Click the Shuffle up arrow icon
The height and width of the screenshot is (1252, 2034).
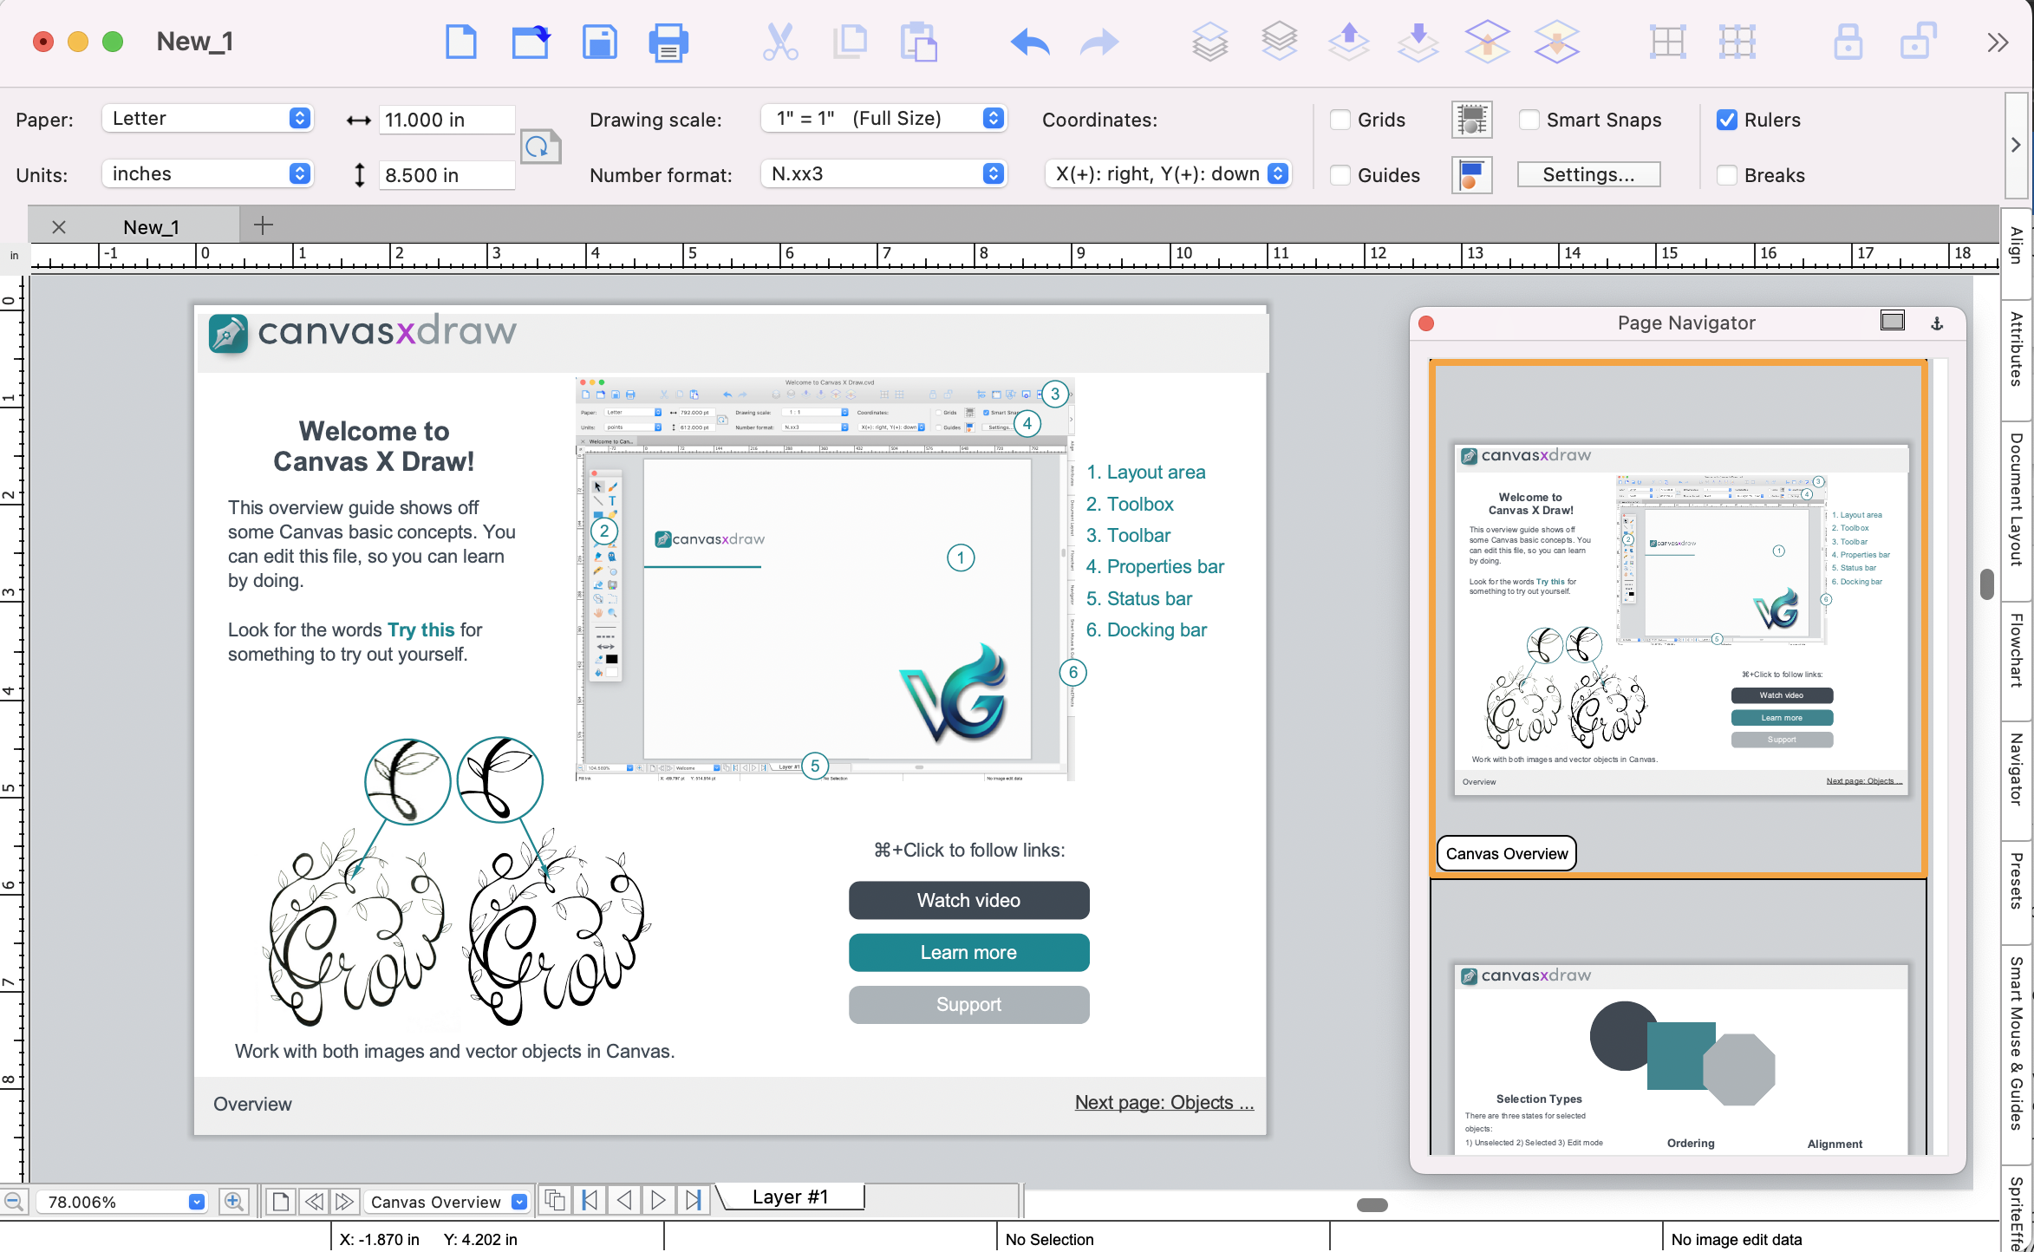1349,42
